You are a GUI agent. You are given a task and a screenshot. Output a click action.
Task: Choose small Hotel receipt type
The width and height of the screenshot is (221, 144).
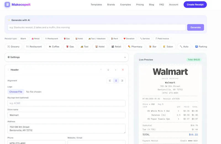coord(79,38)
